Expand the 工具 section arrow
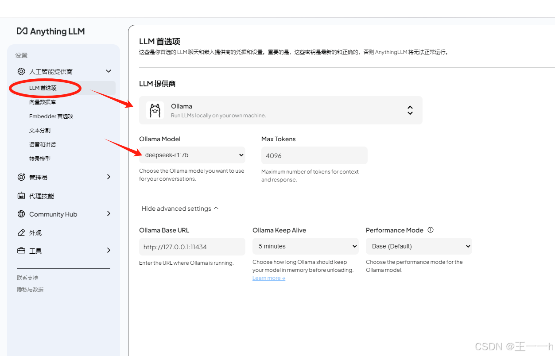This screenshot has width=555, height=356. tap(109, 250)
